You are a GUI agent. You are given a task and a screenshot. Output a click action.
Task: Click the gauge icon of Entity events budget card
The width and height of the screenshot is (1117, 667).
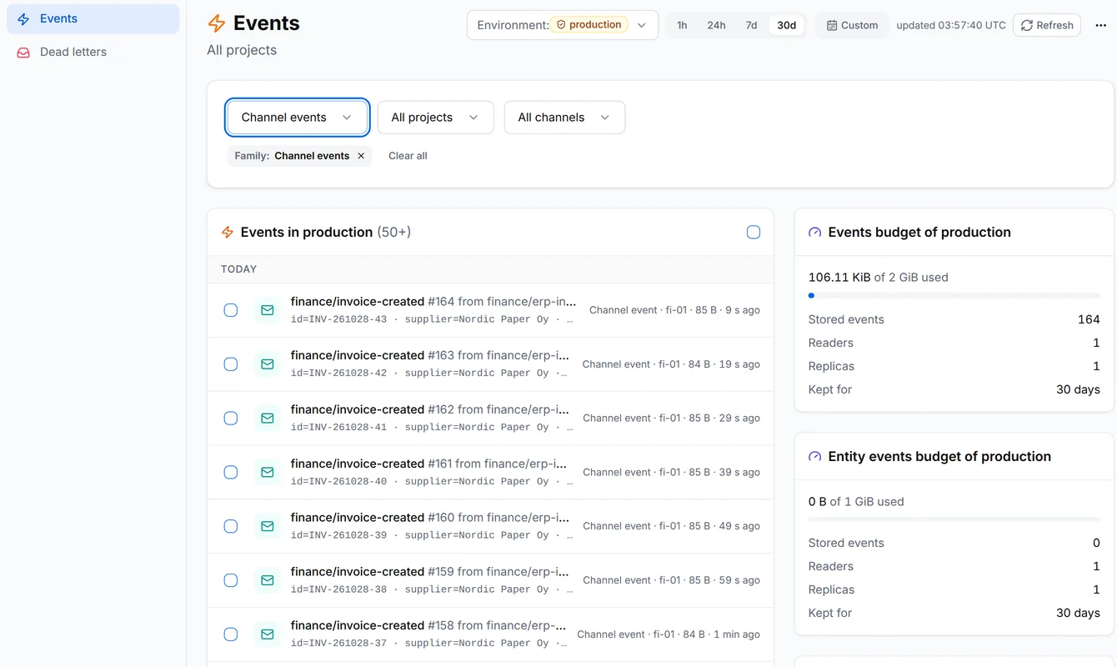[x=815, y=457]
